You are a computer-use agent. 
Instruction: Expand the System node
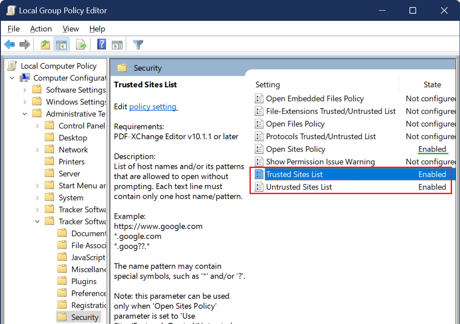tap(37, 198)
